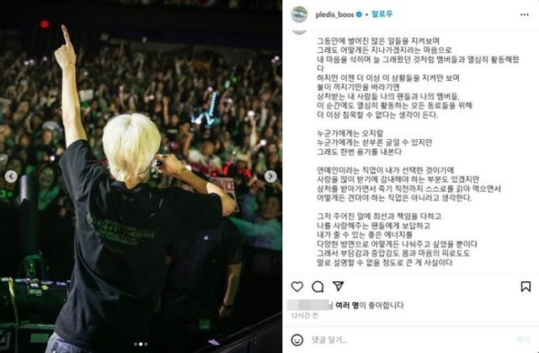Image resolution: width=539 pixels, height=353 pixels.
Task: Go to the previous photo arrow
Action: pyautogui.click(x=11, y=176)
